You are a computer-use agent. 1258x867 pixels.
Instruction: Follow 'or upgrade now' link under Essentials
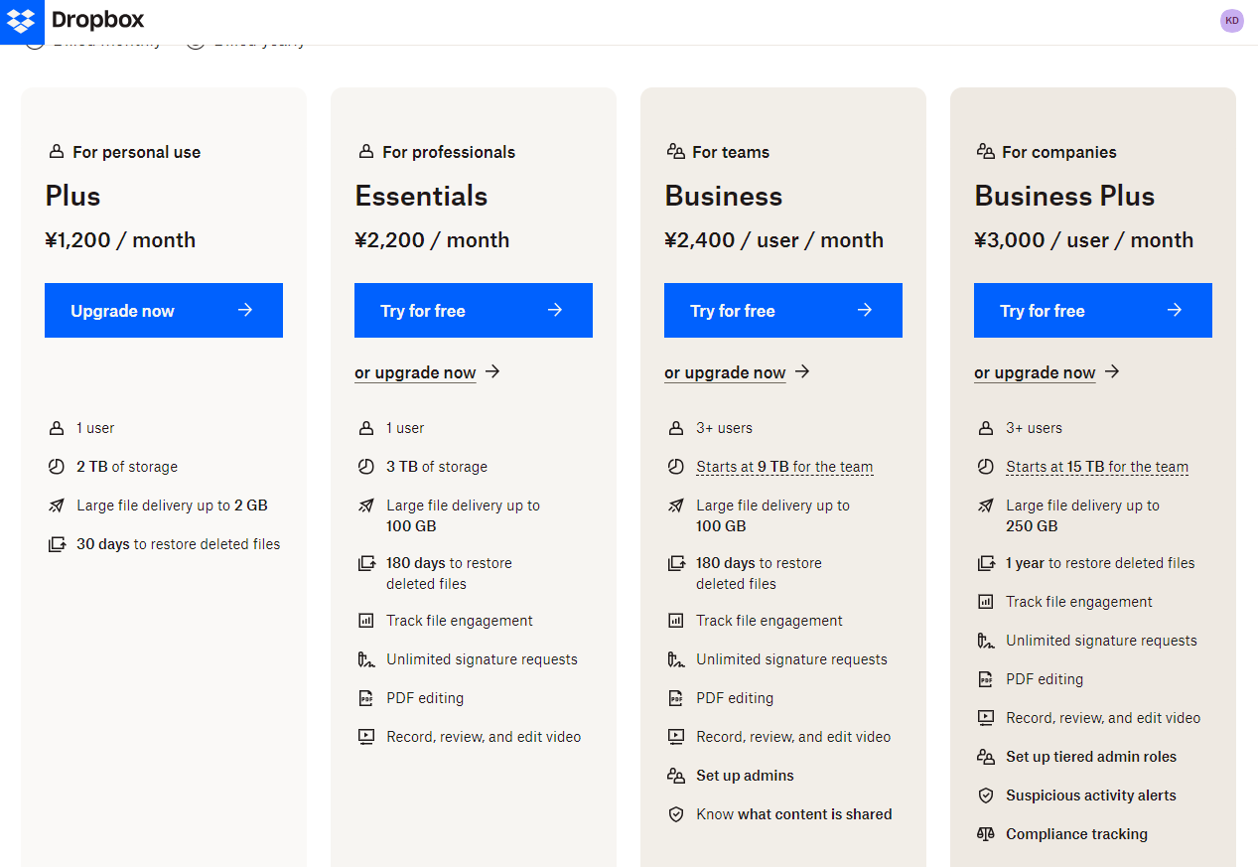[x=415, y=372]
